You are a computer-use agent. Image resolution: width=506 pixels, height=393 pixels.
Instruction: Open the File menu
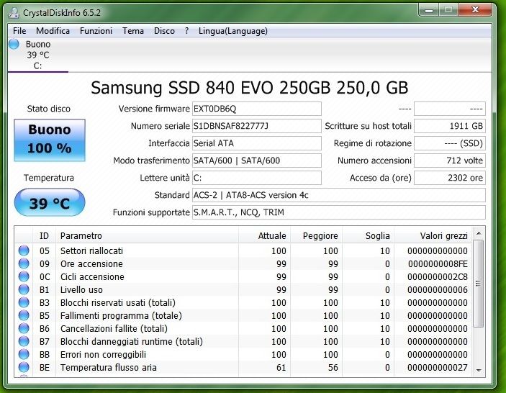tap(19, 31)
